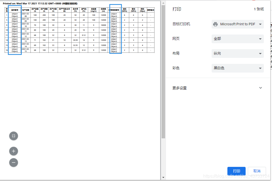Click the daily oil value 70

[35, 25]
